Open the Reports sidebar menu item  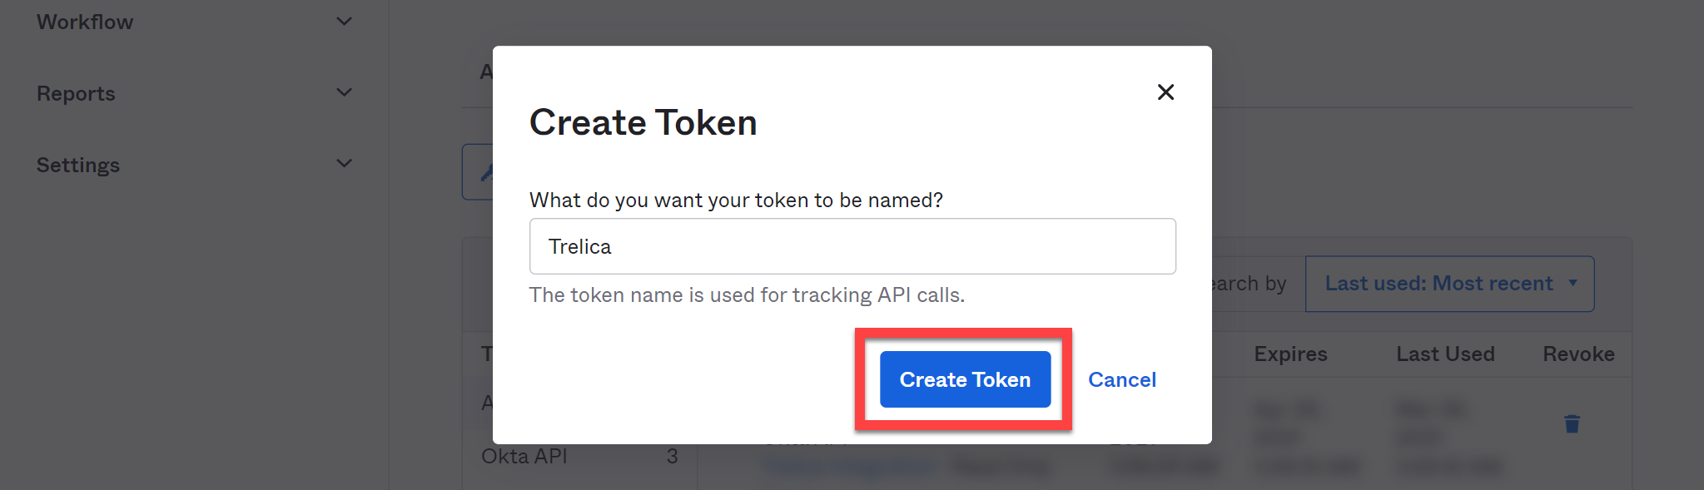coord(76,93)
